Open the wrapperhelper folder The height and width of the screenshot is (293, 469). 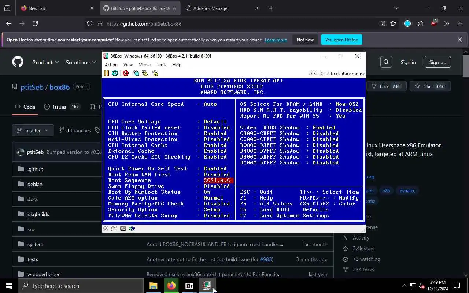44,274
